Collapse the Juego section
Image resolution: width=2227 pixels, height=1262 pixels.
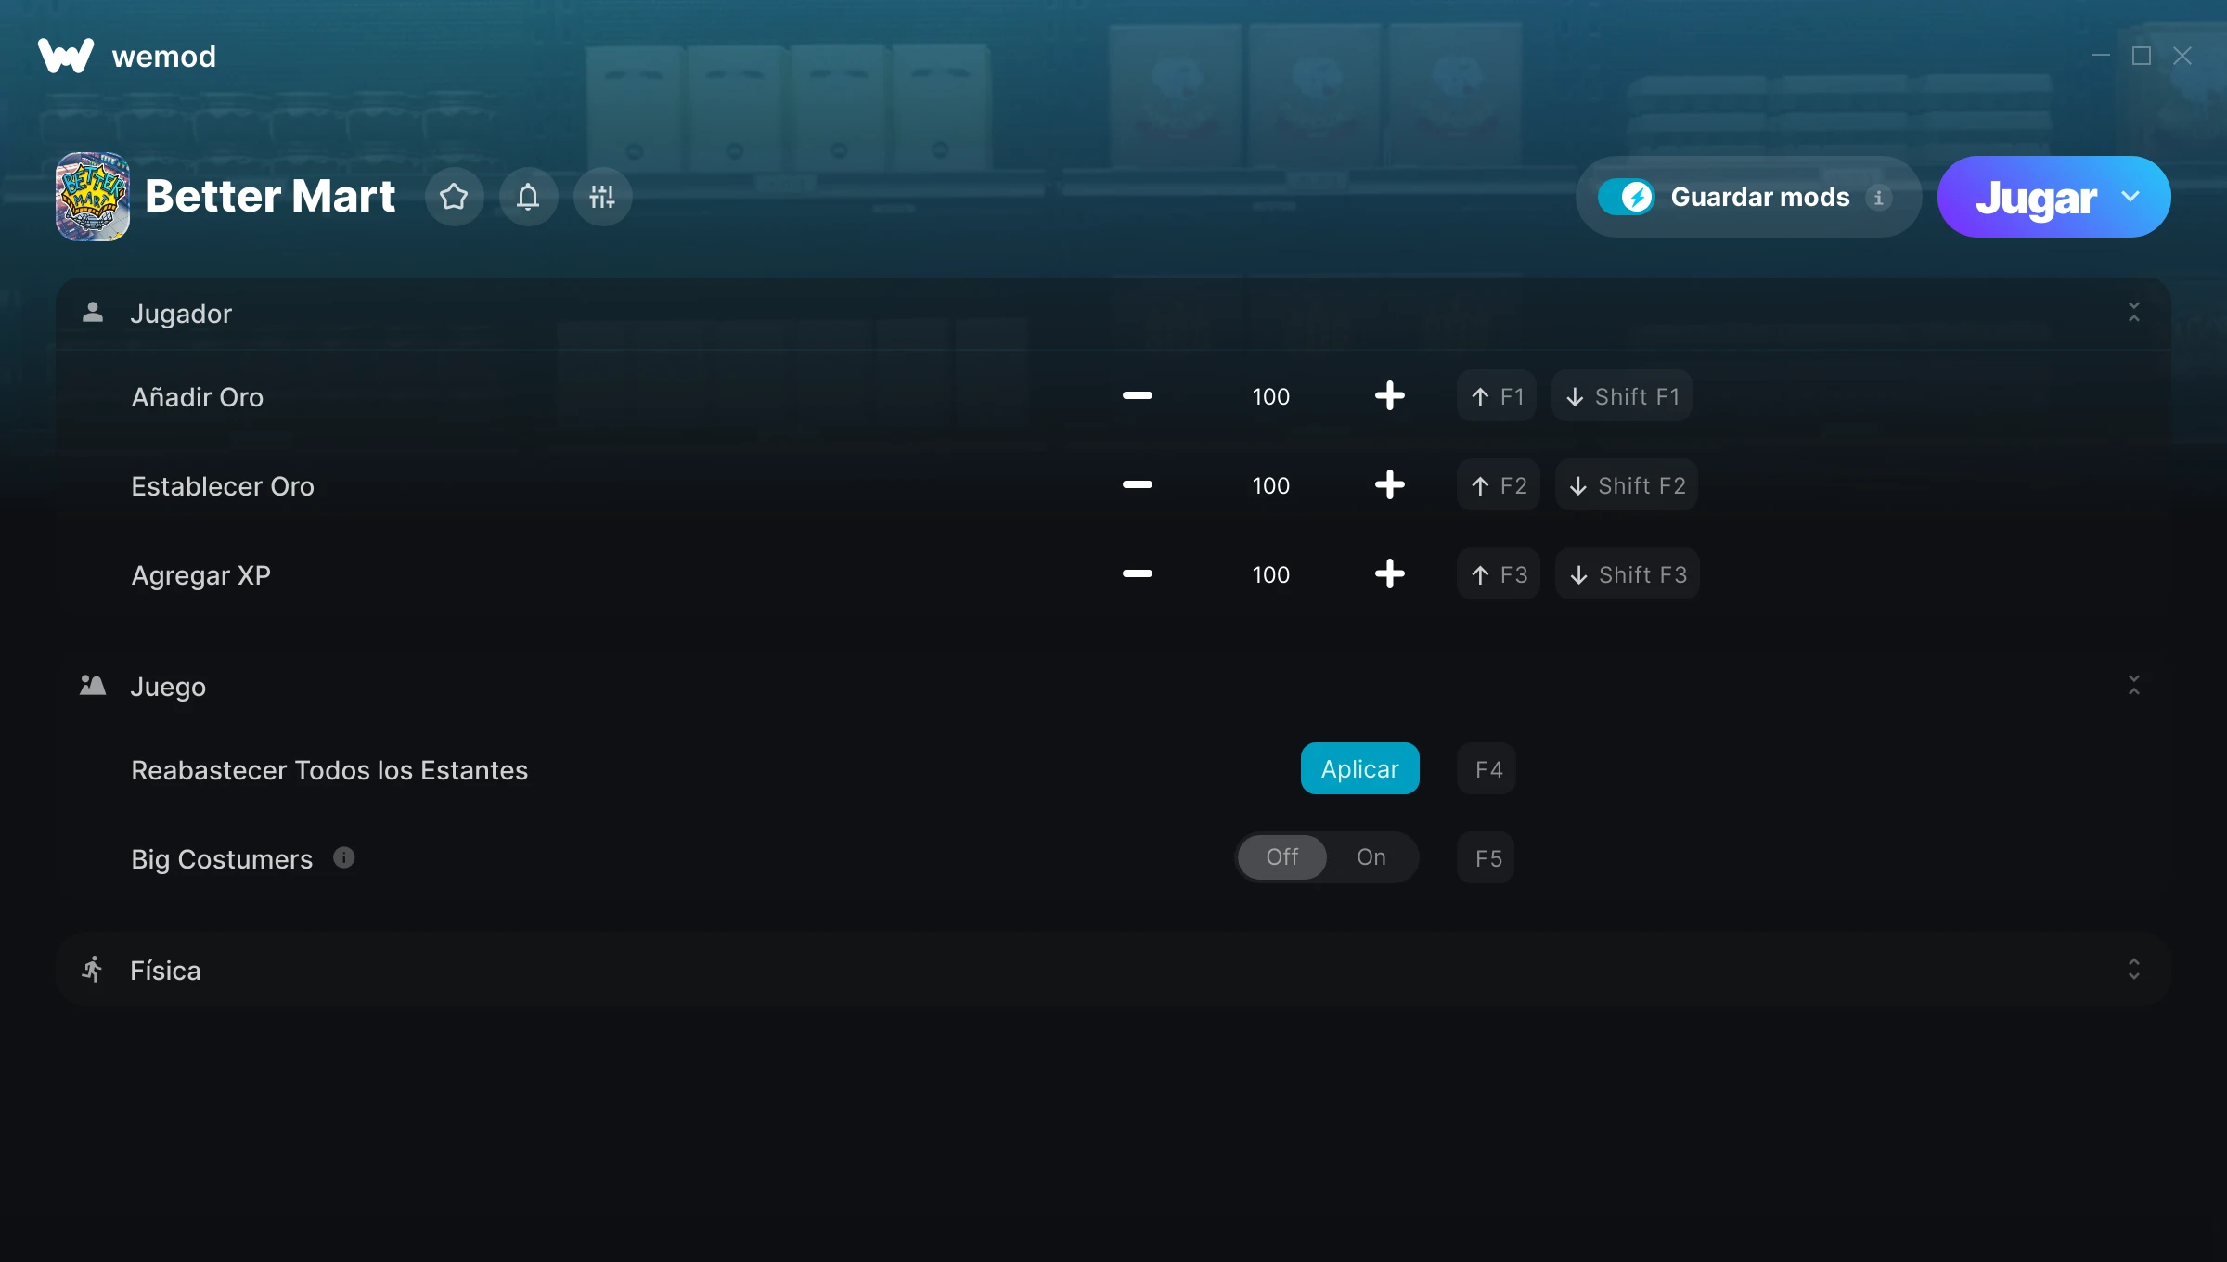(x=2133, y=686)
